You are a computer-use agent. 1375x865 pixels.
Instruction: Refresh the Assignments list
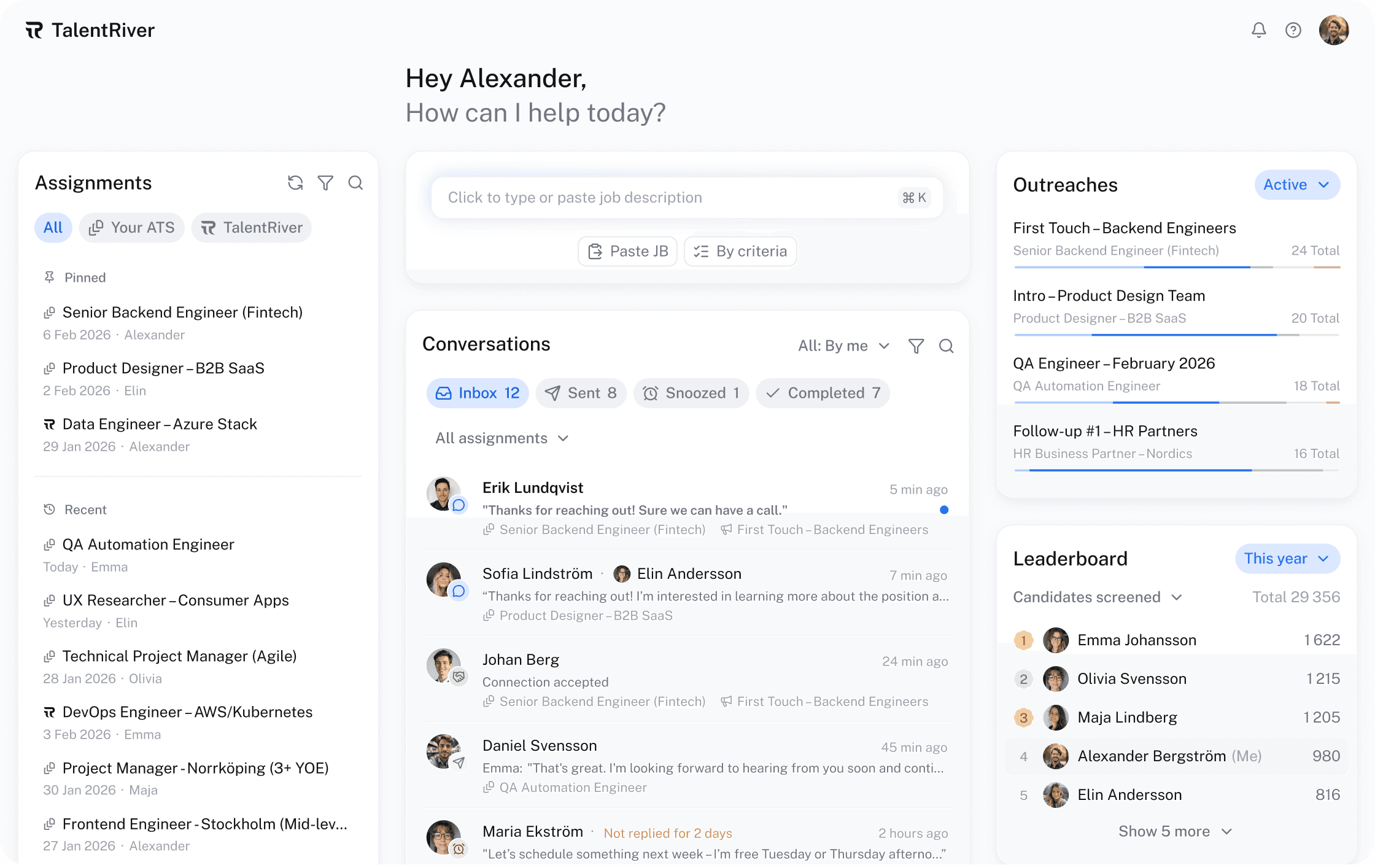click(296, 182)
